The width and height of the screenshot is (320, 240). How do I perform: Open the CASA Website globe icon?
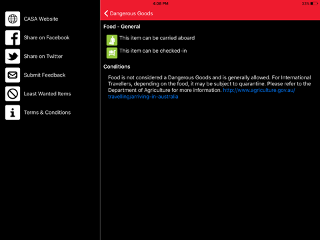(x=13, y=19)
